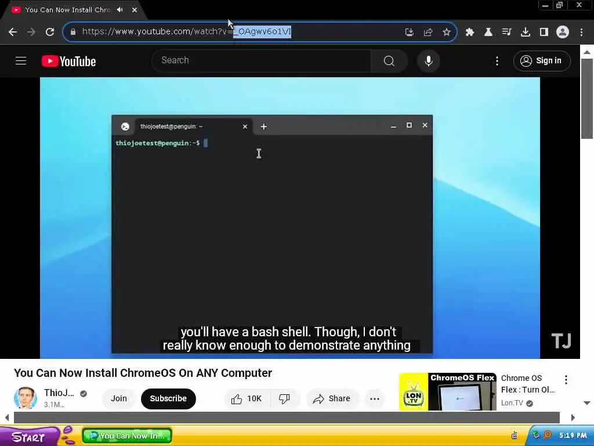Viewport: 594px width, 446px height.
Task: Open the Extensions puzzle icon
Action: tap(470, 32)
